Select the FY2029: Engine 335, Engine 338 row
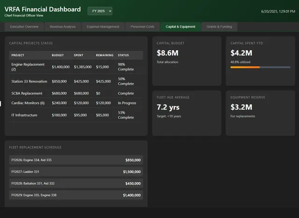Image resolution: width=299 pixels, height=218 pixels. pyautogui.click(x=76, y=195)
